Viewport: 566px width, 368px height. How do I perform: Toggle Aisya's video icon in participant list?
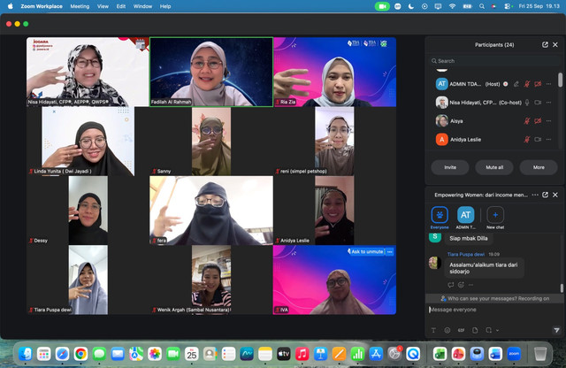point(538,121)
